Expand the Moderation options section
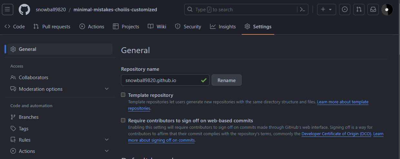Viewport: 400px width, 159px height. 107,89
